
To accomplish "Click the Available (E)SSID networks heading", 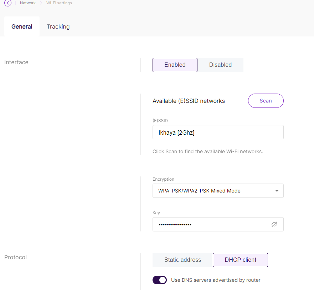I will click(189, 101).
